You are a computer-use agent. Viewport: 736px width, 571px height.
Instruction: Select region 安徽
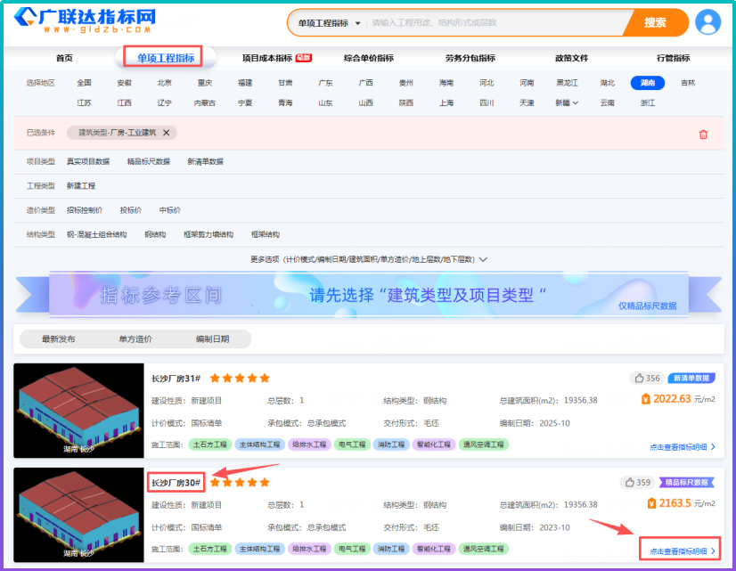tap(125, 83)
